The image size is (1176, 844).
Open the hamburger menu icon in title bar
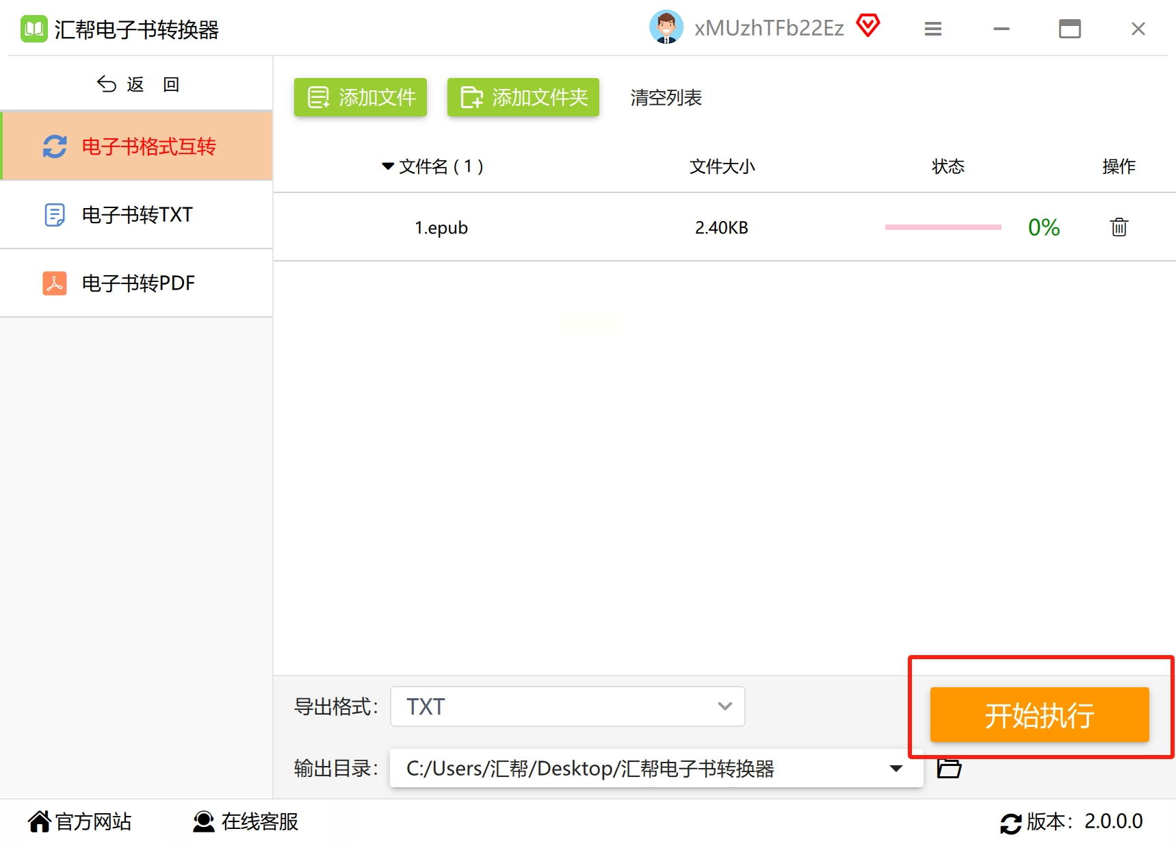[x=933, y=29]
